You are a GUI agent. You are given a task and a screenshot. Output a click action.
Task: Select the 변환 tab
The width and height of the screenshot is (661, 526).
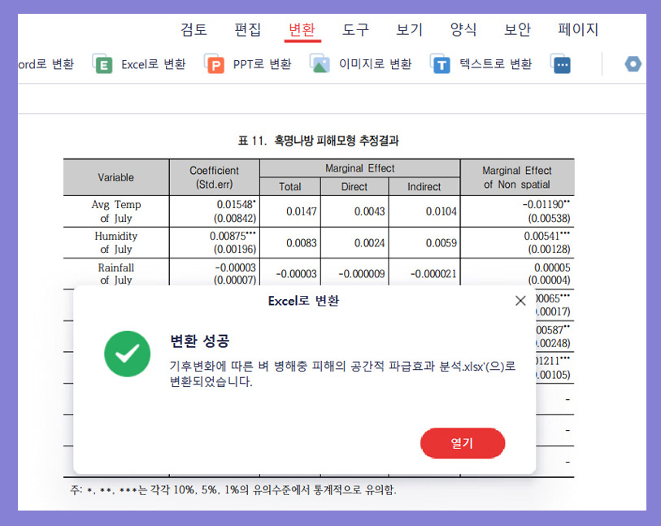[302, 29]
